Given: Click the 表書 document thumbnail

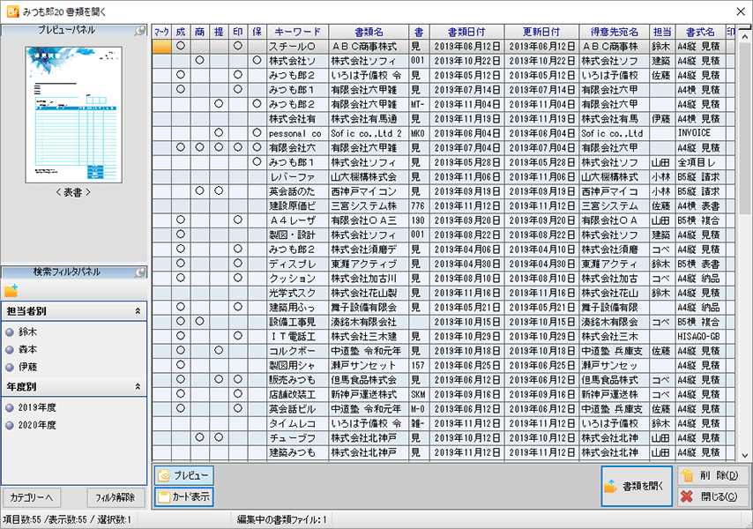Looking at the screenshot, I should [x=75, y=113].
